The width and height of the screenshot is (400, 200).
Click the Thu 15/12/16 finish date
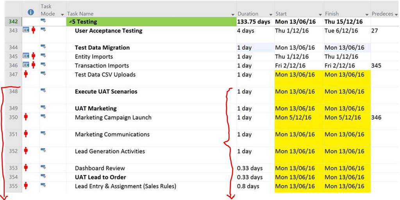[344, 22]
